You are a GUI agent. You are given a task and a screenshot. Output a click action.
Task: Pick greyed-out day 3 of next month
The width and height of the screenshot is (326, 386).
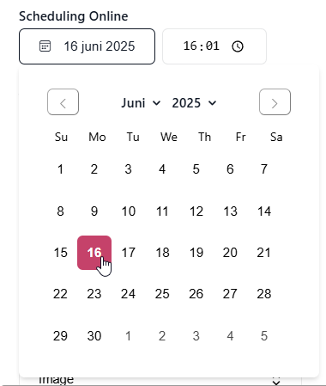point(196,336)
